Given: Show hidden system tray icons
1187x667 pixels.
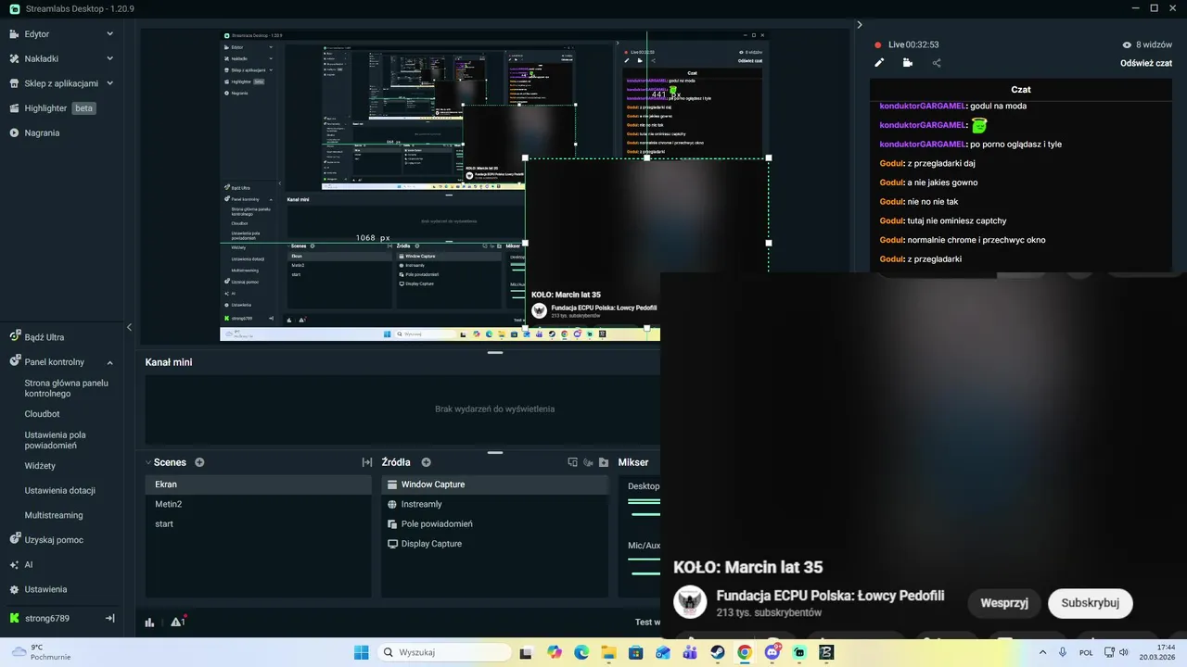Looking at the screenshot, I should [1042, 652].
